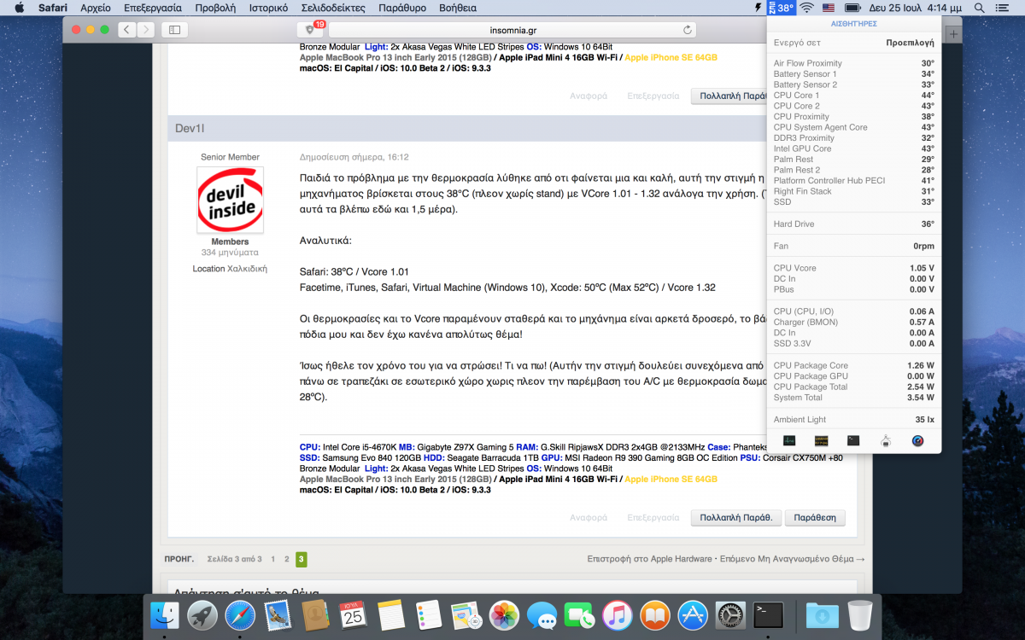Click the Ambient Light 35 lx row
This screenshot has width=1025, height=640.
[853, 420]
